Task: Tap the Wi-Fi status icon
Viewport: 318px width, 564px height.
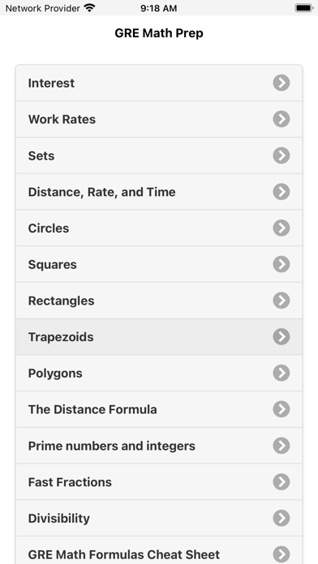Action: click(89, 8)
